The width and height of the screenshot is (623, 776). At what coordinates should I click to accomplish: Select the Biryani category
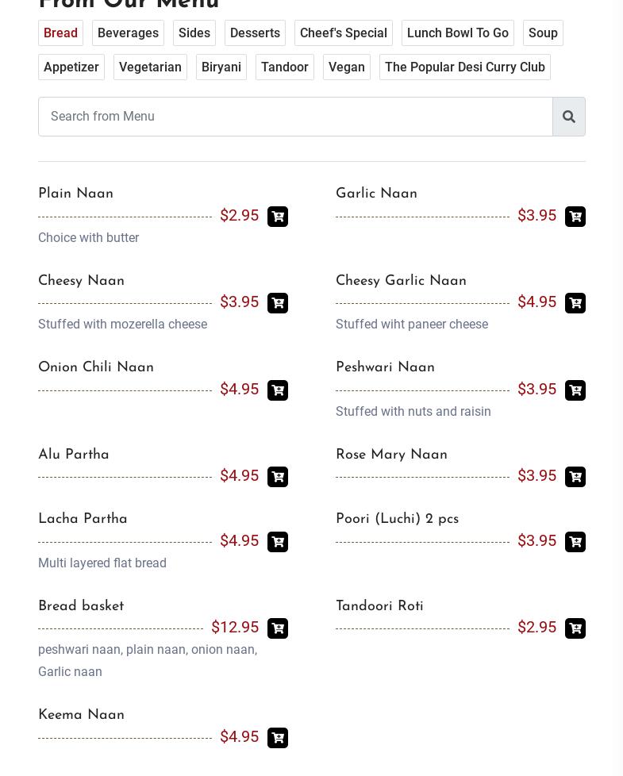point(221,67)
